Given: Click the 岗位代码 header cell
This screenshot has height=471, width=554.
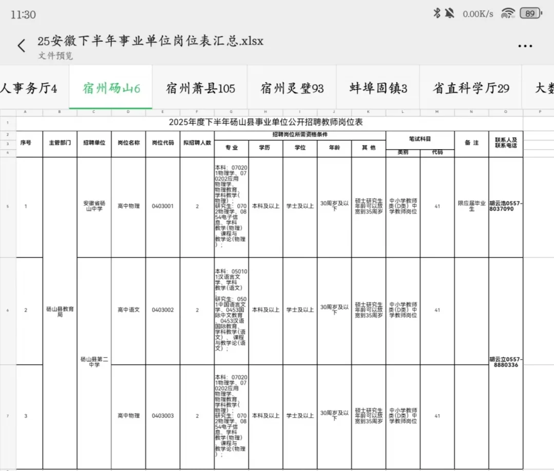Looking at the screenshot, I should point(163,143).
